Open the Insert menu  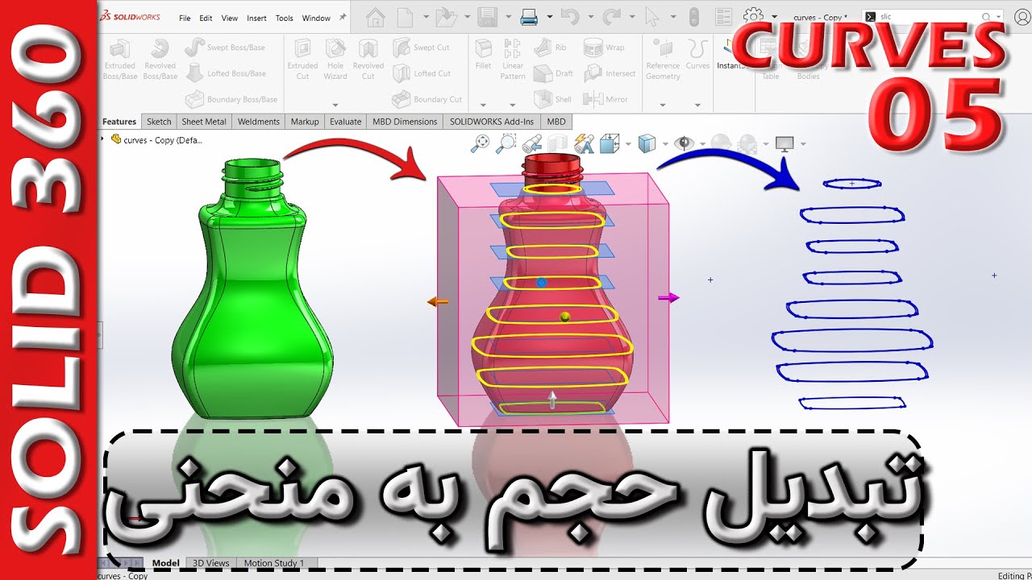pos(256,18)
